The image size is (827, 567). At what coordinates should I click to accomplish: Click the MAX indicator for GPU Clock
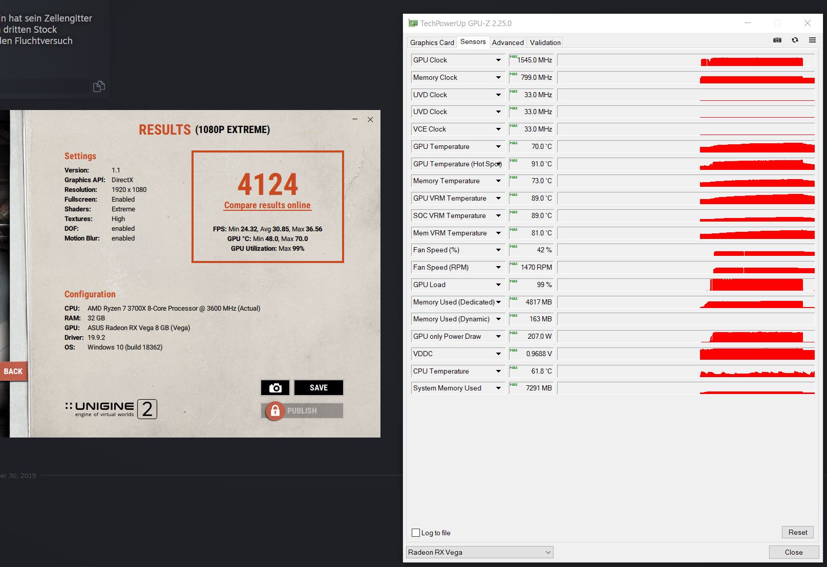tap(514, 57)
